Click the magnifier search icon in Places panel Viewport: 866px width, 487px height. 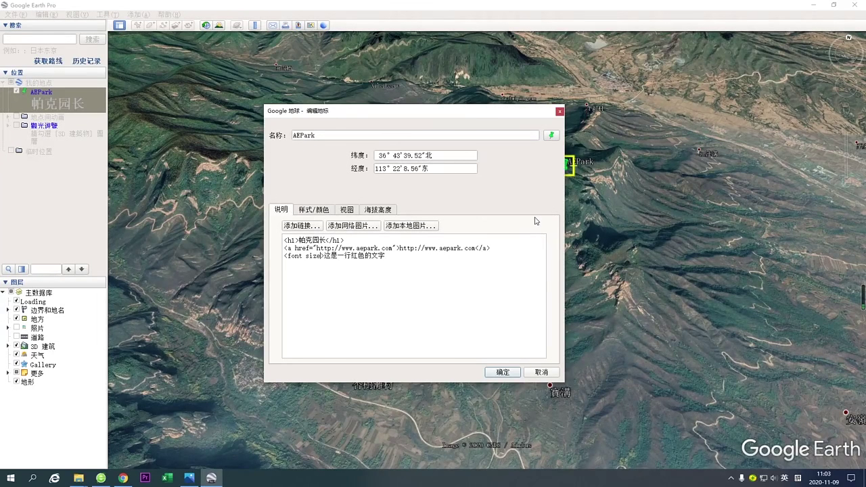(9, 269)
